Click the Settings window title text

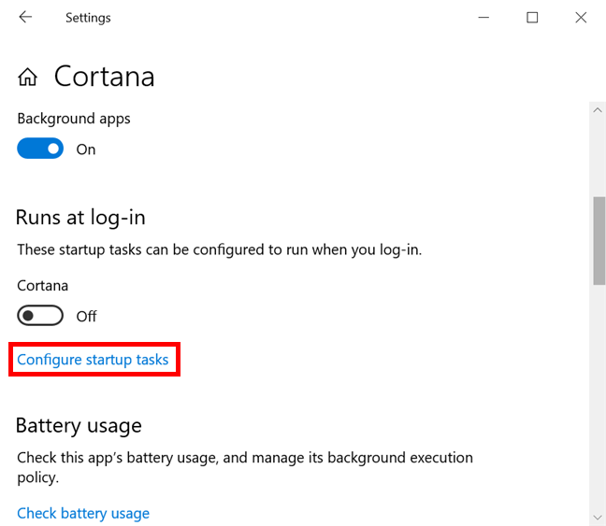(88, 18)
